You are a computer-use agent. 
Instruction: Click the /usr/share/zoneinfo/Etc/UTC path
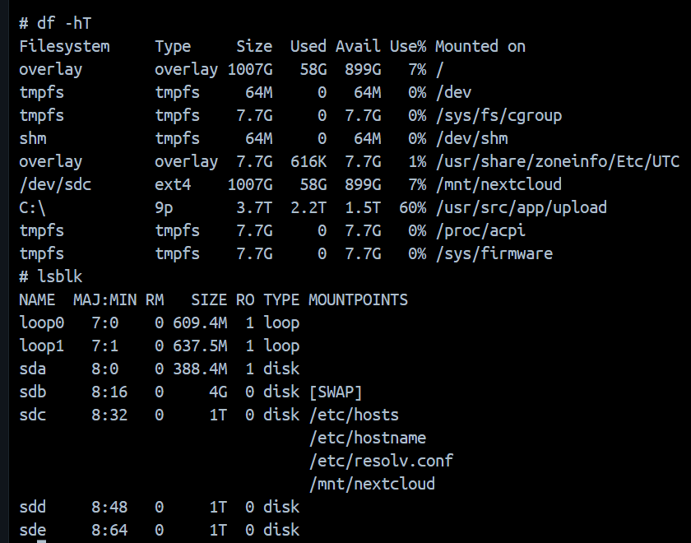click(x=558, y=161)
